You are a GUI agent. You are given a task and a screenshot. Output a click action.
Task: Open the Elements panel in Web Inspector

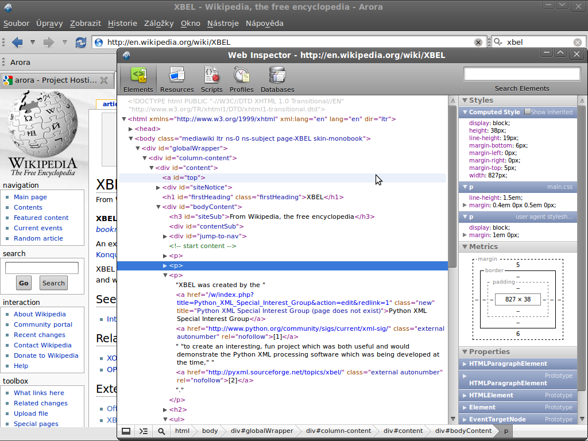click(138, 79)
